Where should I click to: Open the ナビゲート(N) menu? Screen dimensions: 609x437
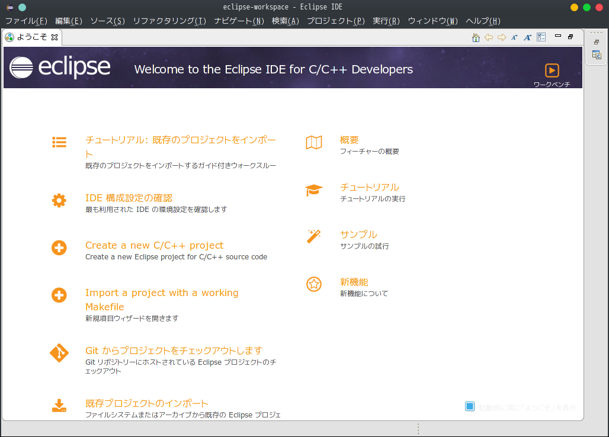pyautogui.click(x=239, y=21)
